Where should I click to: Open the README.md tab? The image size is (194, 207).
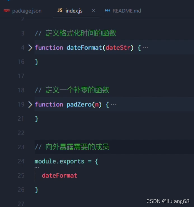pyautogui.click(x=127, y=11)
